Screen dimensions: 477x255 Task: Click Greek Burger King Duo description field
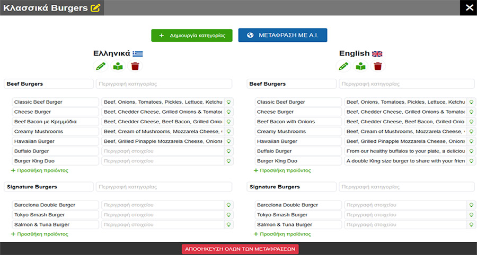pyautogui.click(x=163, y=161)
